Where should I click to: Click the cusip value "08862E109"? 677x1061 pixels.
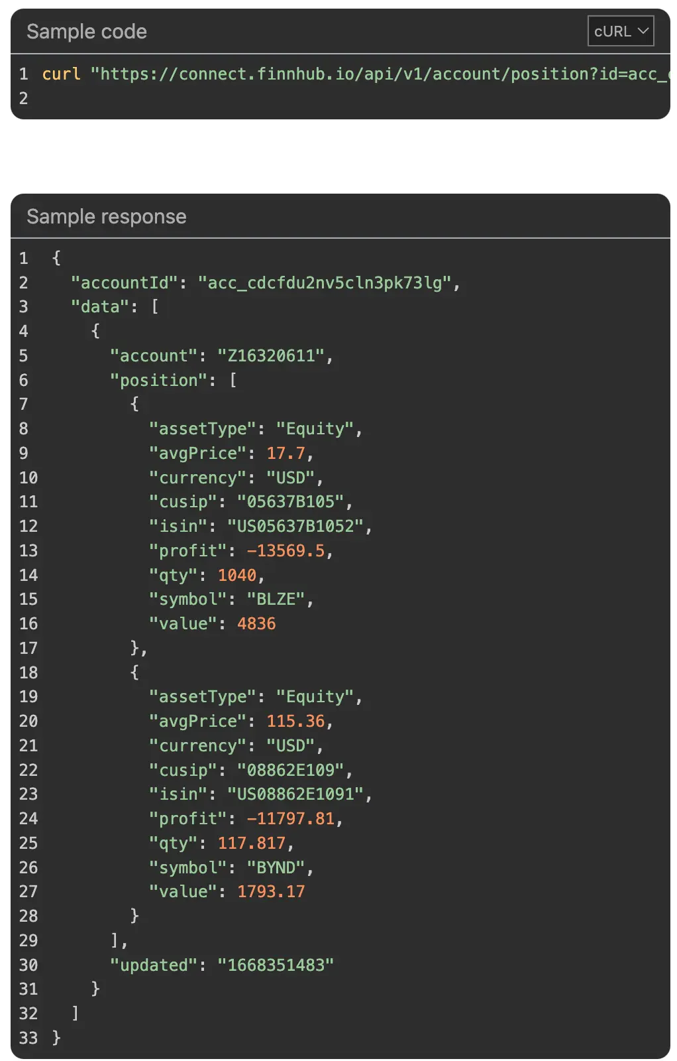[x=290, y=771]
